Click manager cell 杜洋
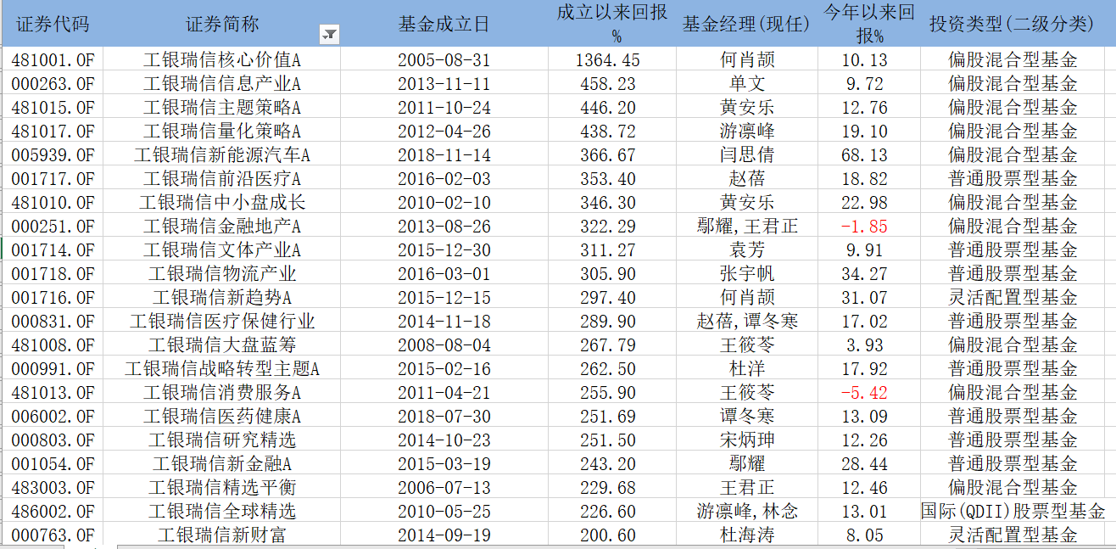The height and width of the screenshot is (549, 1116). [x=746, y=368]
